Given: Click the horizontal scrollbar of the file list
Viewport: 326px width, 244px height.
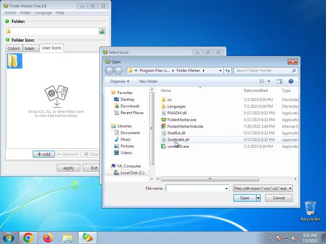Looking at the screenshot, I should pyautogui.click(x=210, y=179).
